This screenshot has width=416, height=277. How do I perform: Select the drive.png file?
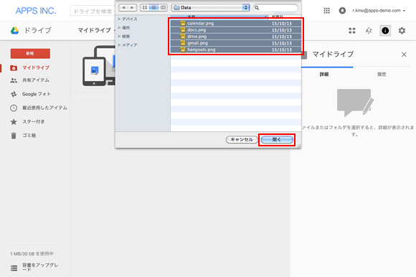[x=235, y=37]
